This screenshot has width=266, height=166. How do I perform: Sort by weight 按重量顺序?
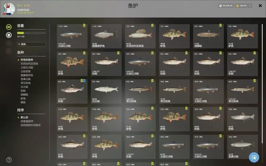27,121
